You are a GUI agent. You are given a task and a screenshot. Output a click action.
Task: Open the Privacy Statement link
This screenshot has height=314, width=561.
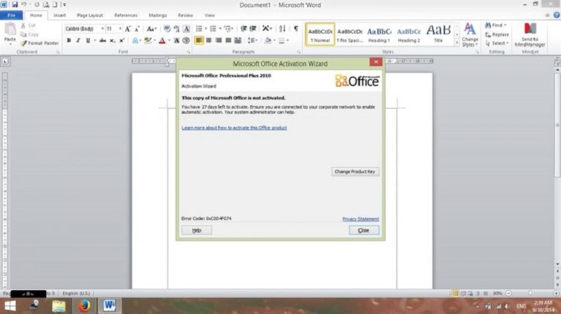pos(360,219)
